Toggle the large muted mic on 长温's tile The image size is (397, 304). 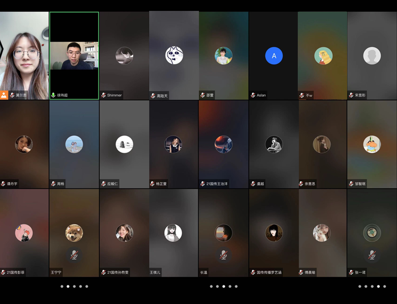223,255
